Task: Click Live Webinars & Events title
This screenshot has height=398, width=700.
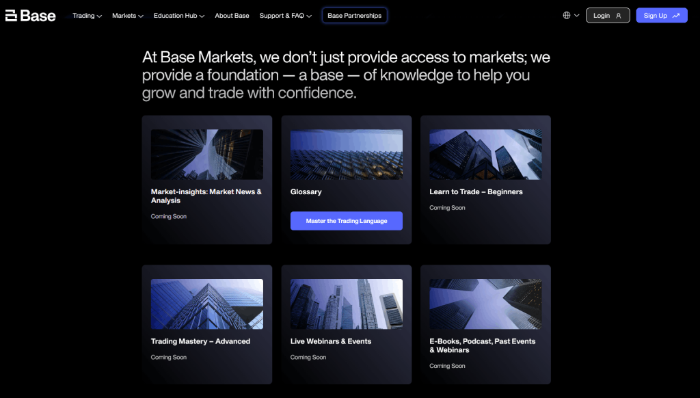Action: [x=331, y=341]
